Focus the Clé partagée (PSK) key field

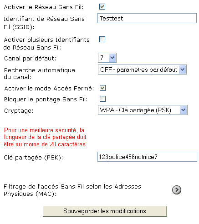(x=147, y=157)
